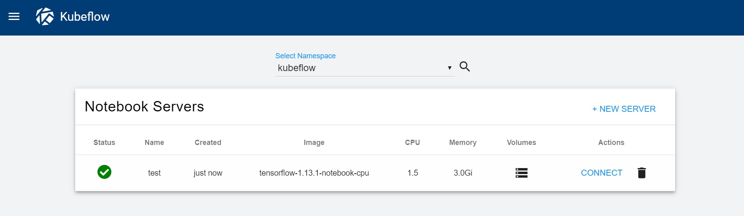Click the Status column header

pyautogui.click(x=104, y=143)
